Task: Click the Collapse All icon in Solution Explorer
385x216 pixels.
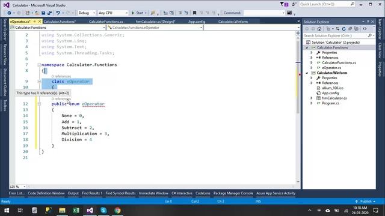Action: [350, 29]
